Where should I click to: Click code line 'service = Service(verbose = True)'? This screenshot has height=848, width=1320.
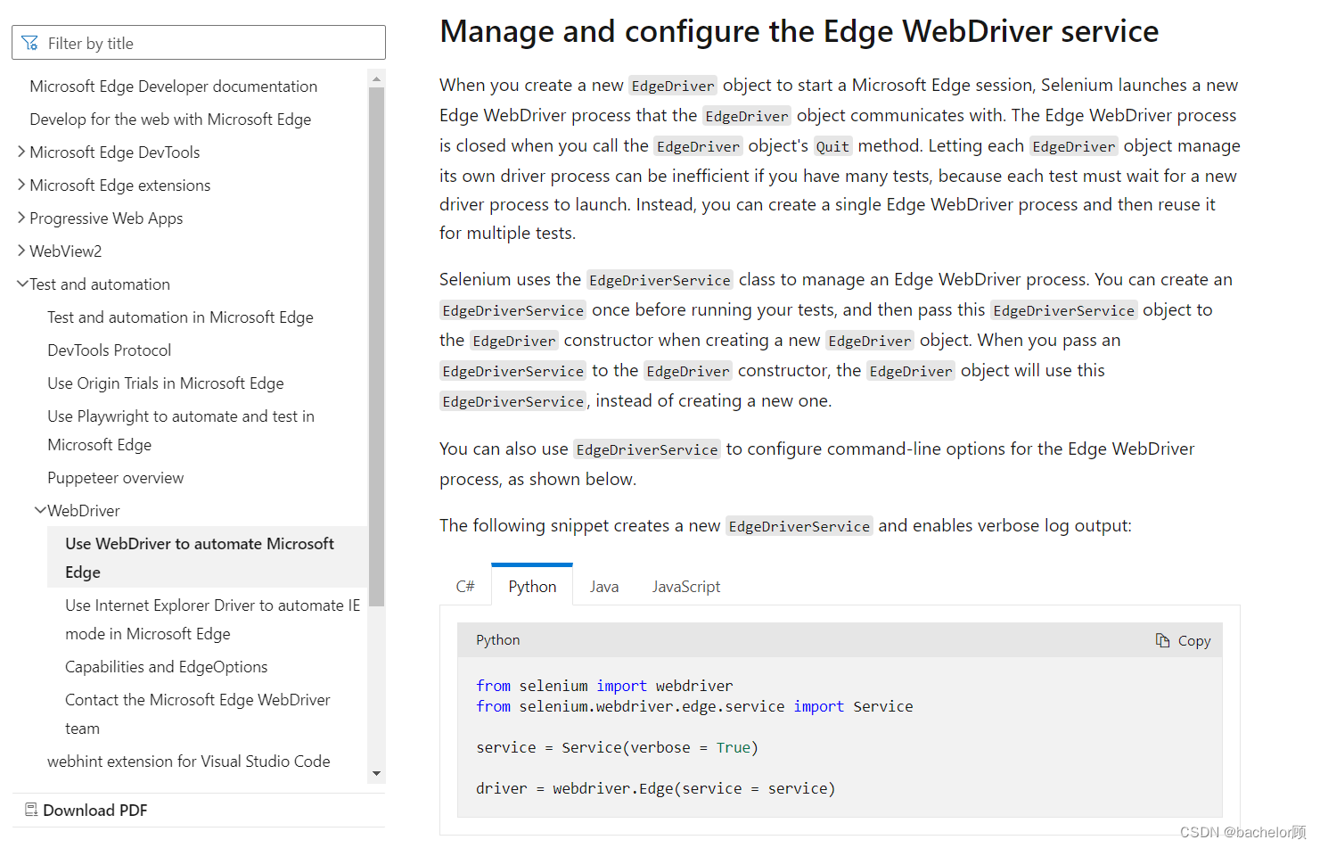(x=617, y=747)
